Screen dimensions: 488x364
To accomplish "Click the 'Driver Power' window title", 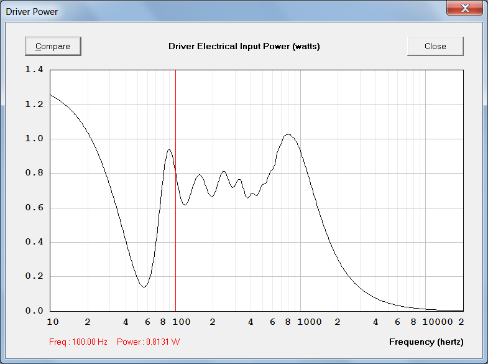I will [32, 12].
